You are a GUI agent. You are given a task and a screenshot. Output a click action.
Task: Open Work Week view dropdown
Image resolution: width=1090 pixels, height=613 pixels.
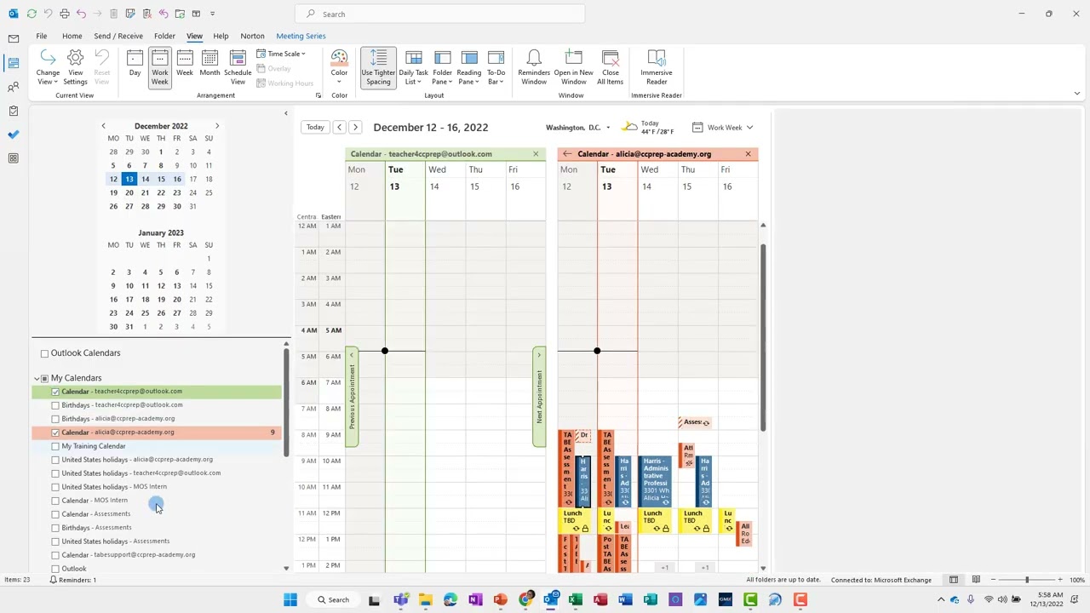[723, 128]
